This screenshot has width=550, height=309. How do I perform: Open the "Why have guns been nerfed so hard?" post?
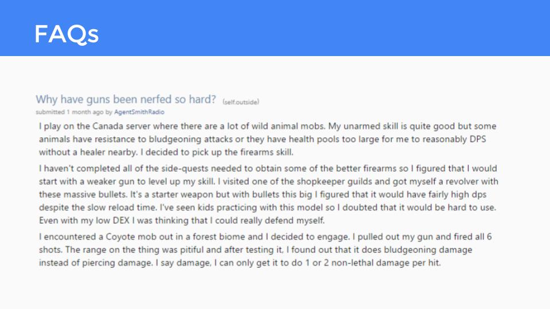coord(125,100)
